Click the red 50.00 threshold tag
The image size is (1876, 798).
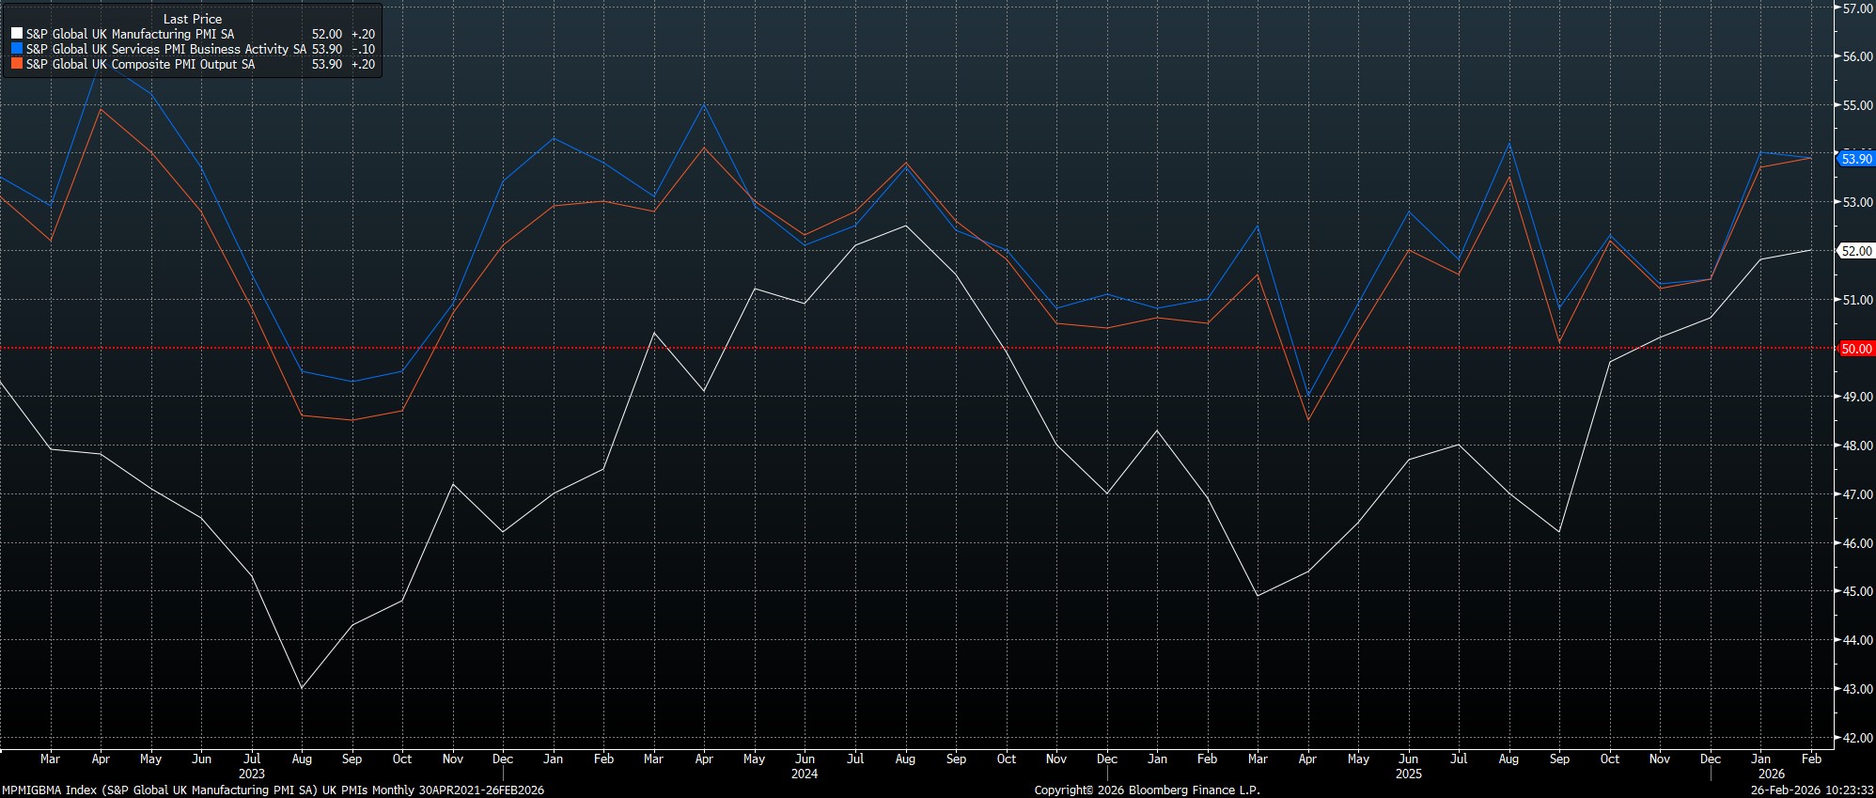pyautogui.click(x=1855, y=349)
